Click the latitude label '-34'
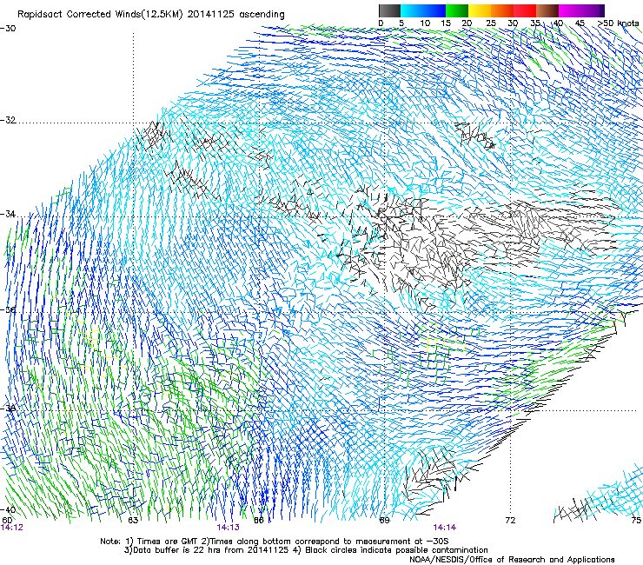 click(x=8, y=214)
